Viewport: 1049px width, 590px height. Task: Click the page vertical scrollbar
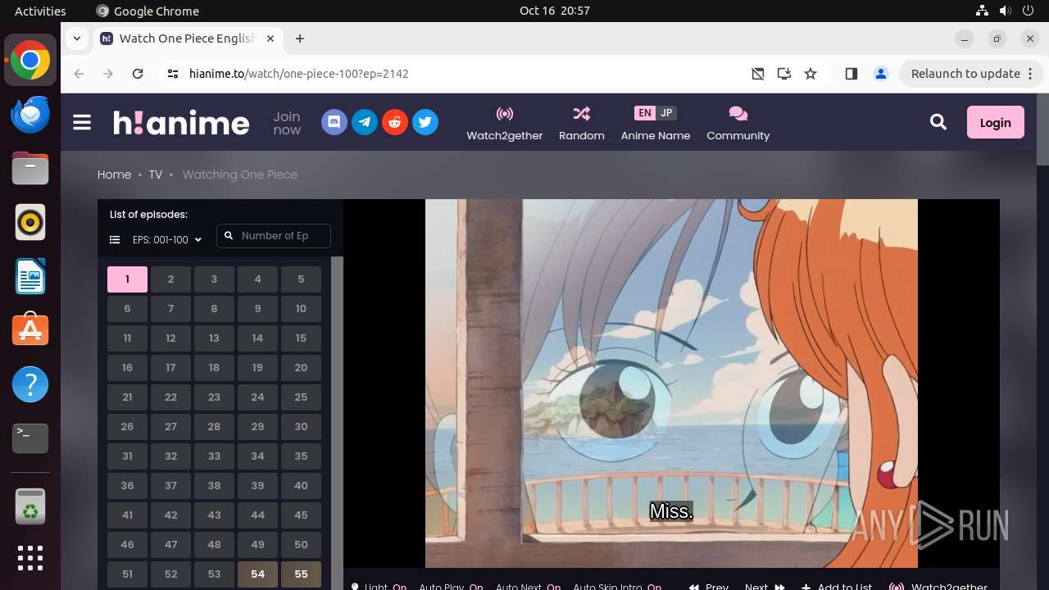coord(1042,131)
